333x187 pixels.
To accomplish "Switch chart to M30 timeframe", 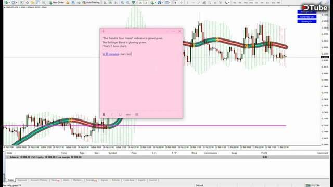I will click(251, 3).
